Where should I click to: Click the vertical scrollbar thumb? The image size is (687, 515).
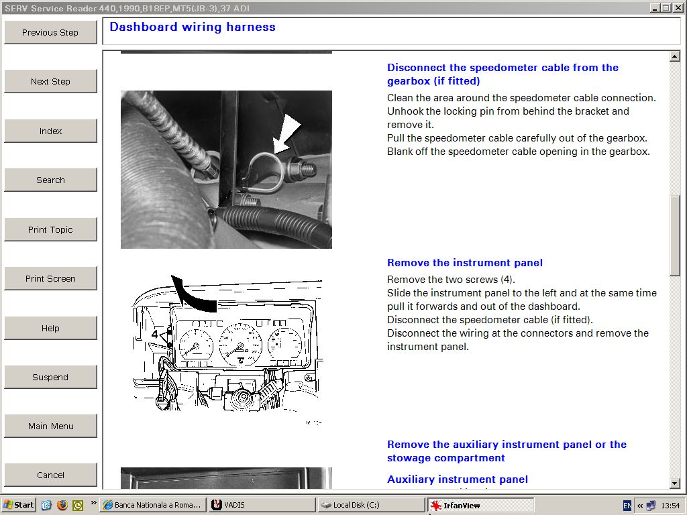point(675,235)
